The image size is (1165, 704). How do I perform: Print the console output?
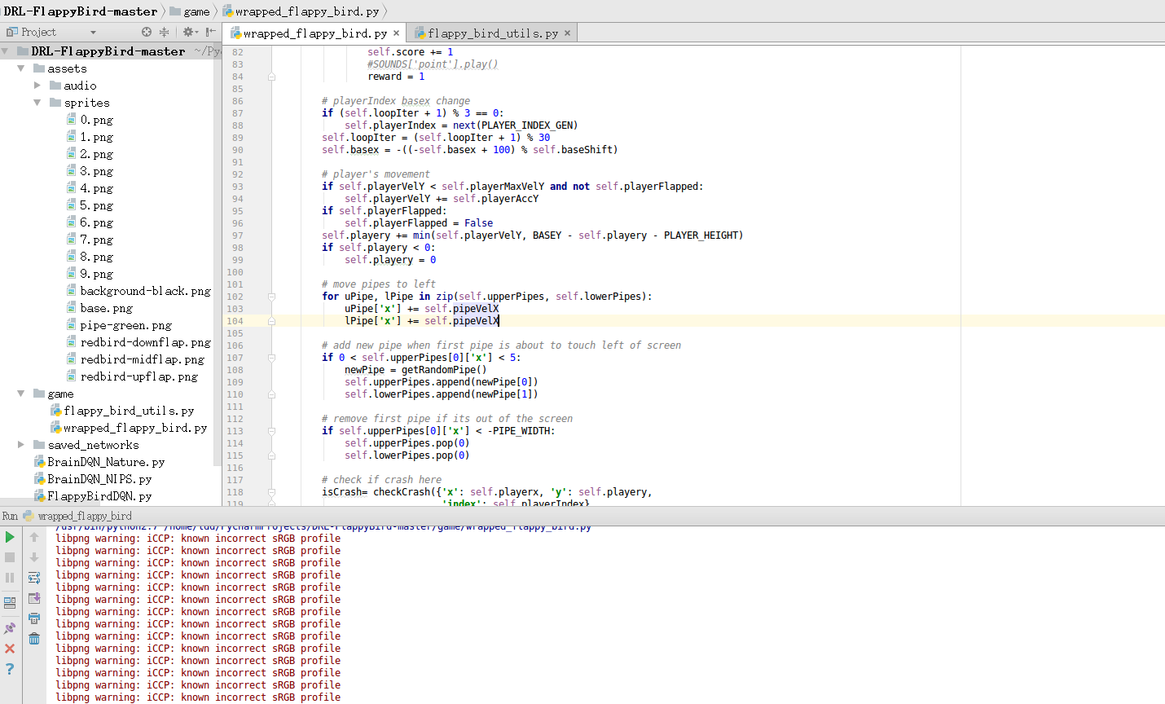click(x=34, y=618)
